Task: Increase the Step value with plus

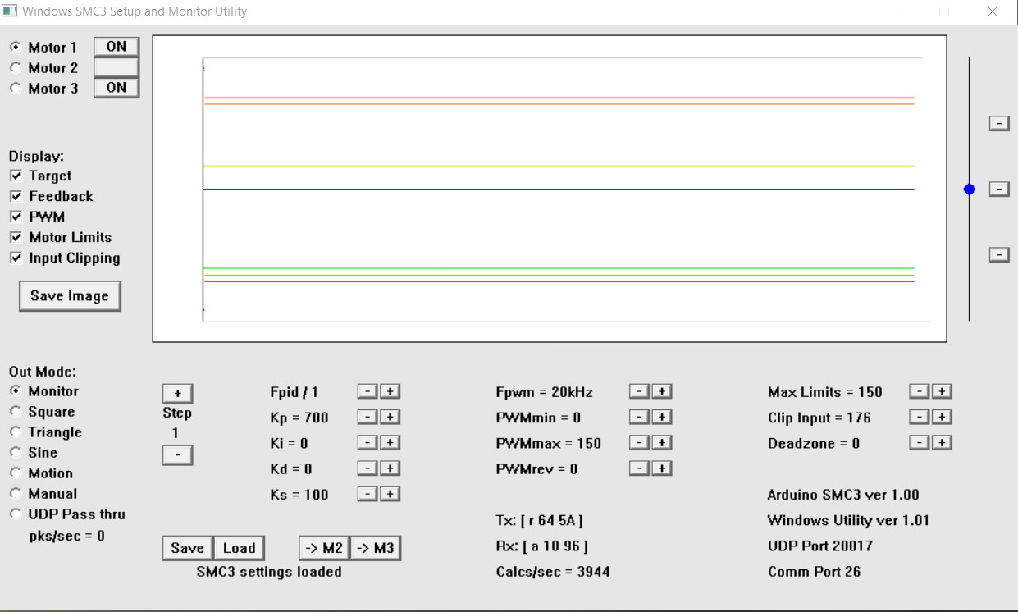Action: 177,393
